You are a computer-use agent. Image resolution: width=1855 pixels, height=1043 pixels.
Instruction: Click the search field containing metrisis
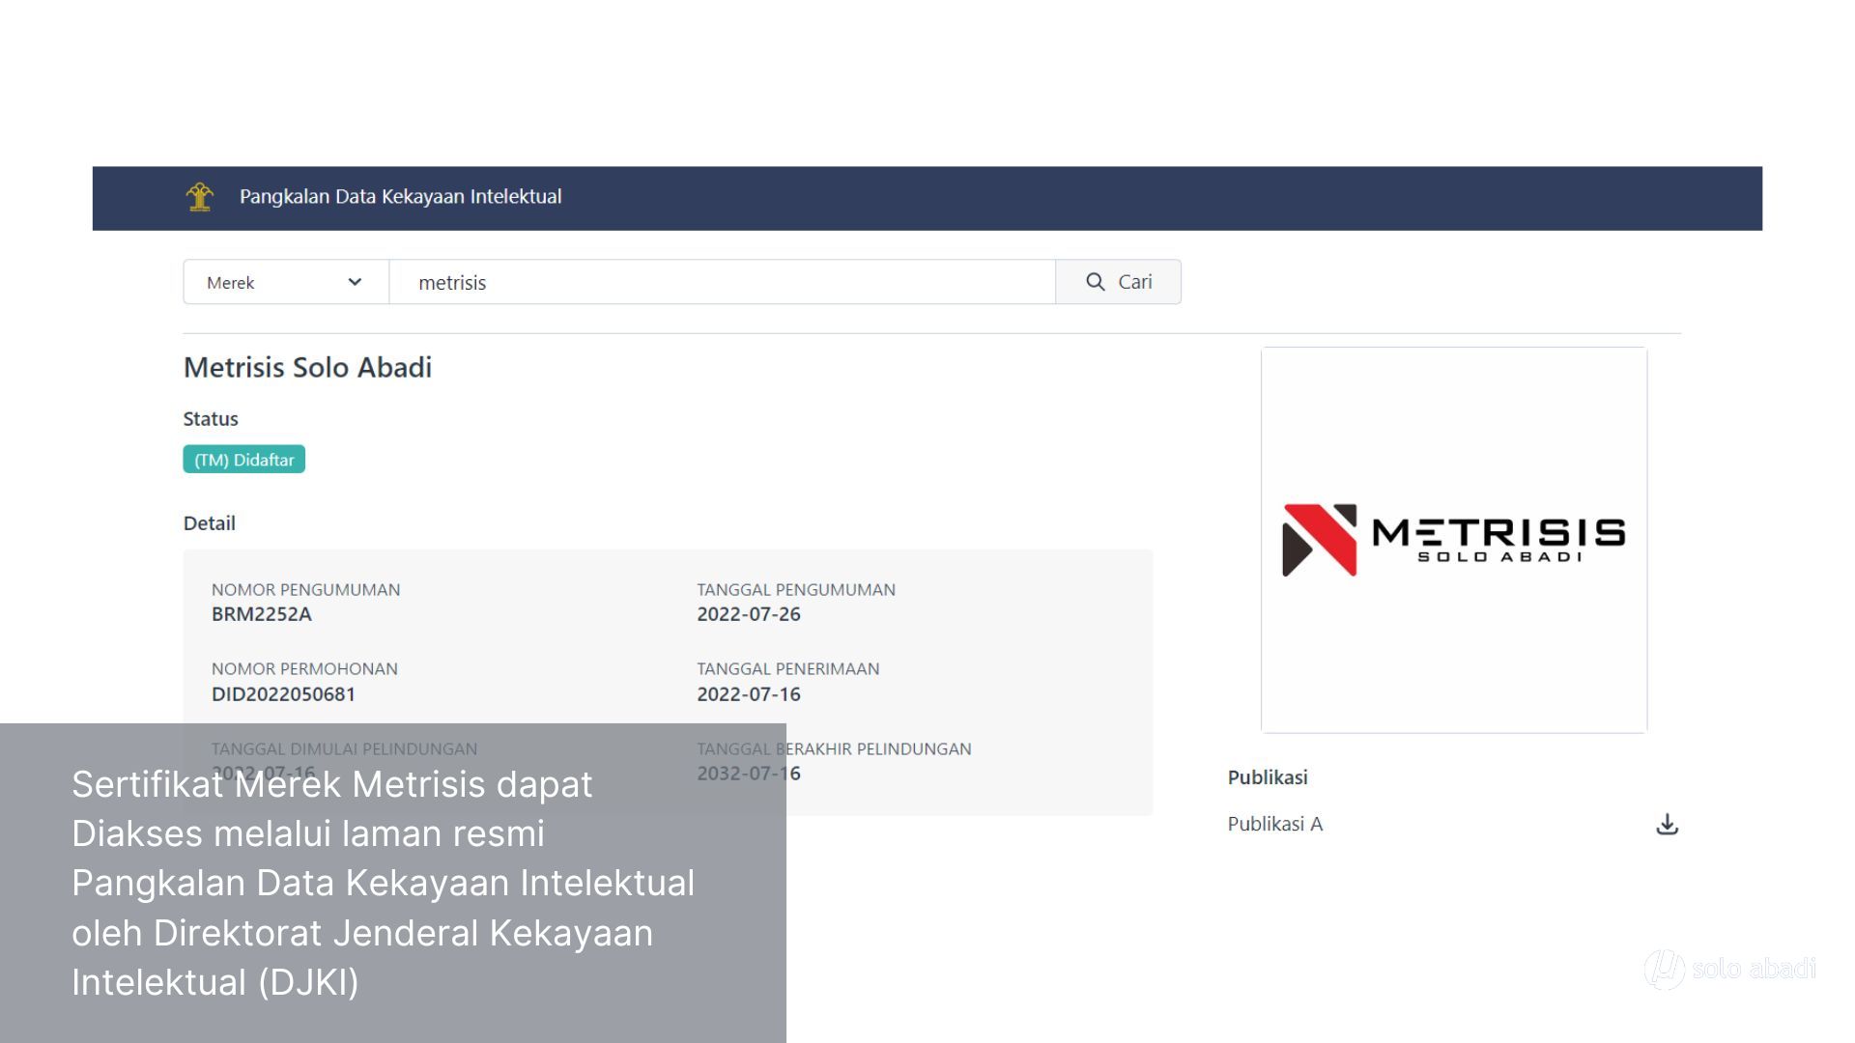point(722,282)
